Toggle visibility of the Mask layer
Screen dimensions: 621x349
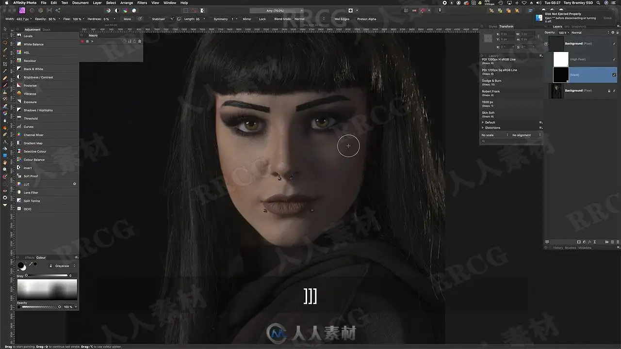click(614, 75)
